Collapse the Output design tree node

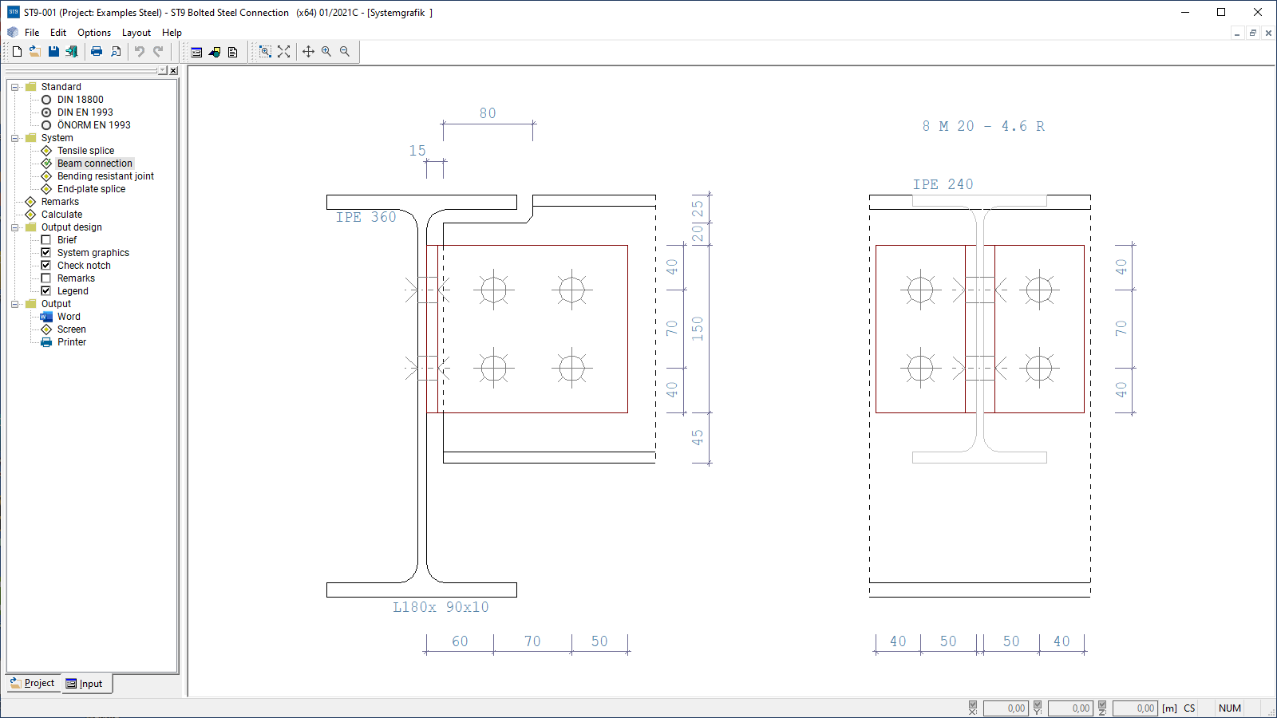pyautogui.click(x=14, y=227)
